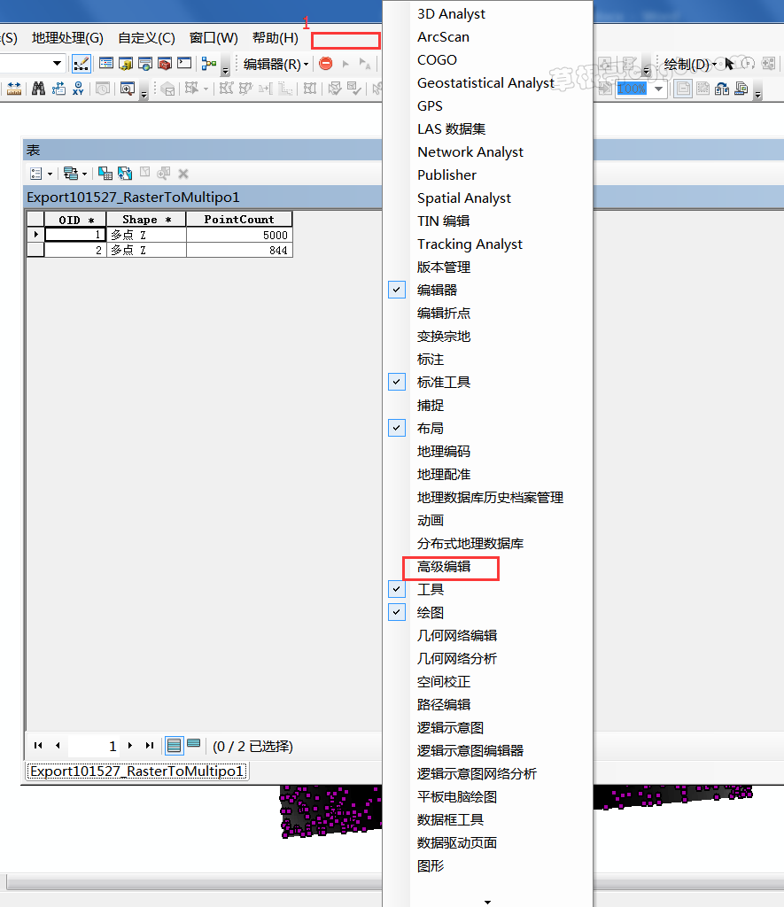Click the Find binoculars tool
This screenshot has width=784, height=907.
coord(38,89)
